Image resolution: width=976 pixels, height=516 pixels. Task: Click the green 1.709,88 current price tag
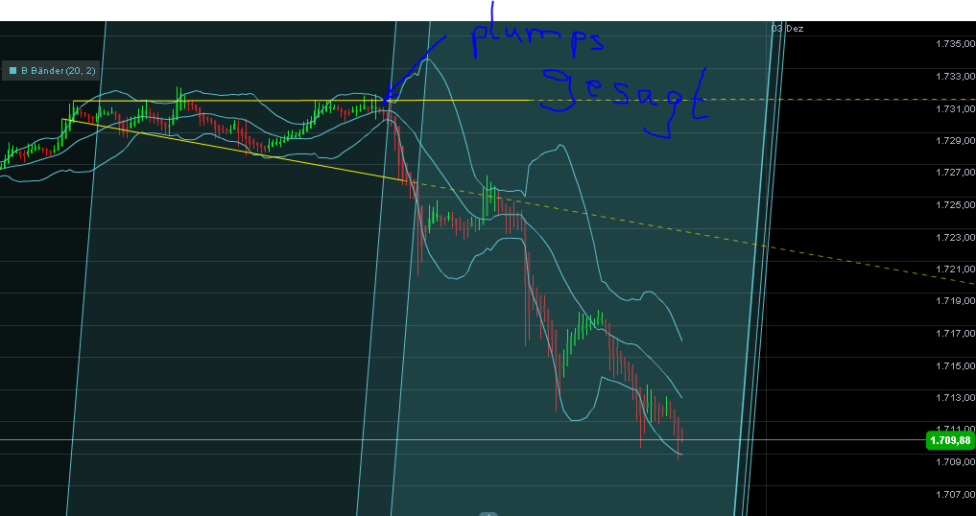click(950, 440)
